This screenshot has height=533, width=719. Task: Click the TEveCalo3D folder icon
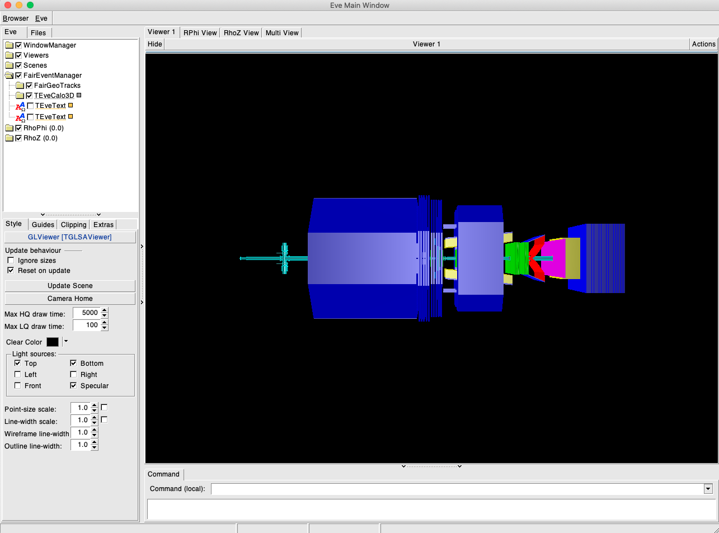pyautogui.click(x=20, y=96)
